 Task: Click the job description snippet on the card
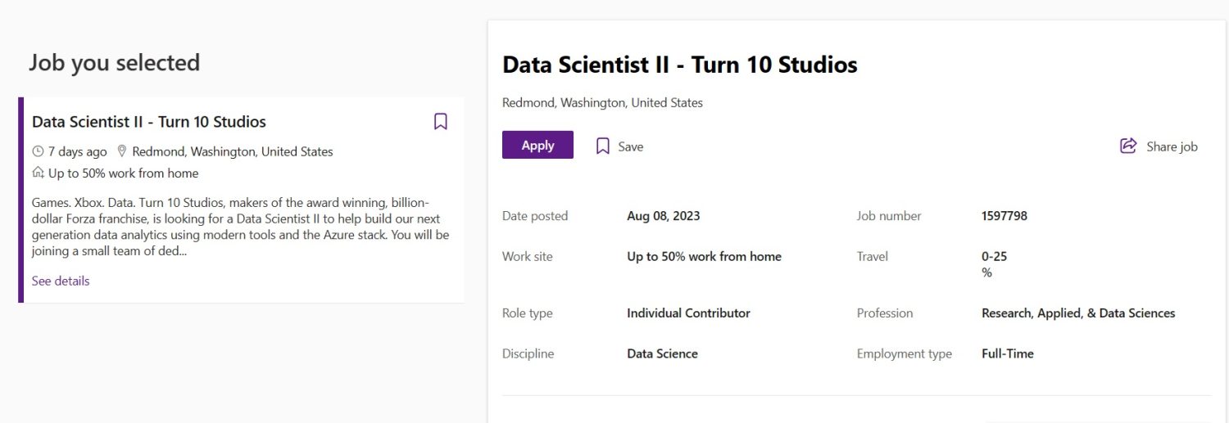[241, 227]
